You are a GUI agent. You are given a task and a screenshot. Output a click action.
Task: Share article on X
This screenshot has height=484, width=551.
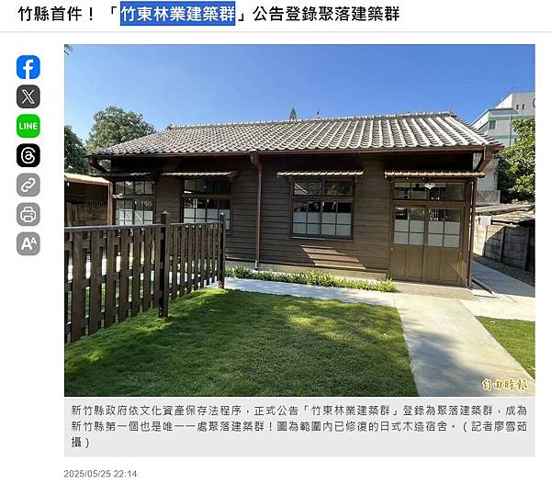pyautogui.click(x=28, y=96)
